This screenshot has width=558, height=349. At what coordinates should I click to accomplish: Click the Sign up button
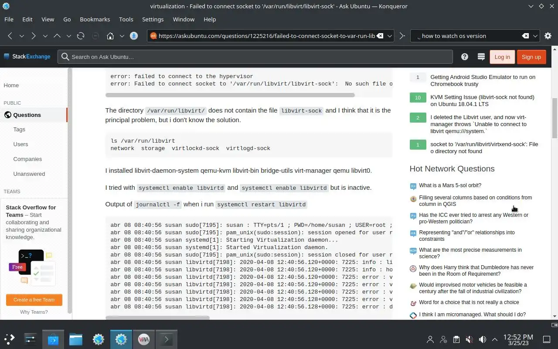pos(531,57)
